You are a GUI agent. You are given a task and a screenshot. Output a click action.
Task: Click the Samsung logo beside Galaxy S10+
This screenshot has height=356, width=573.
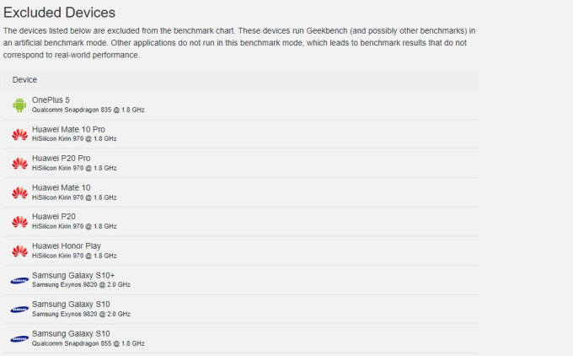[x=19, y=281]
